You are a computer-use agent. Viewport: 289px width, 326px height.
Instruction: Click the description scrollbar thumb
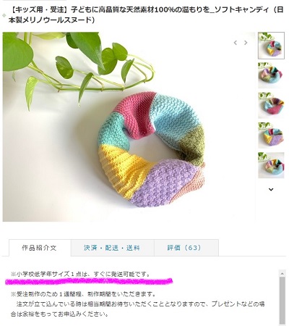(x=282, y=300)
